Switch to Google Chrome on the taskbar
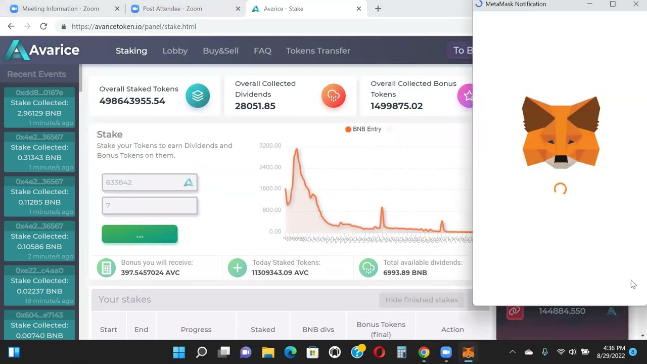This screenshot has width=647, height=364. click(424, 352)
